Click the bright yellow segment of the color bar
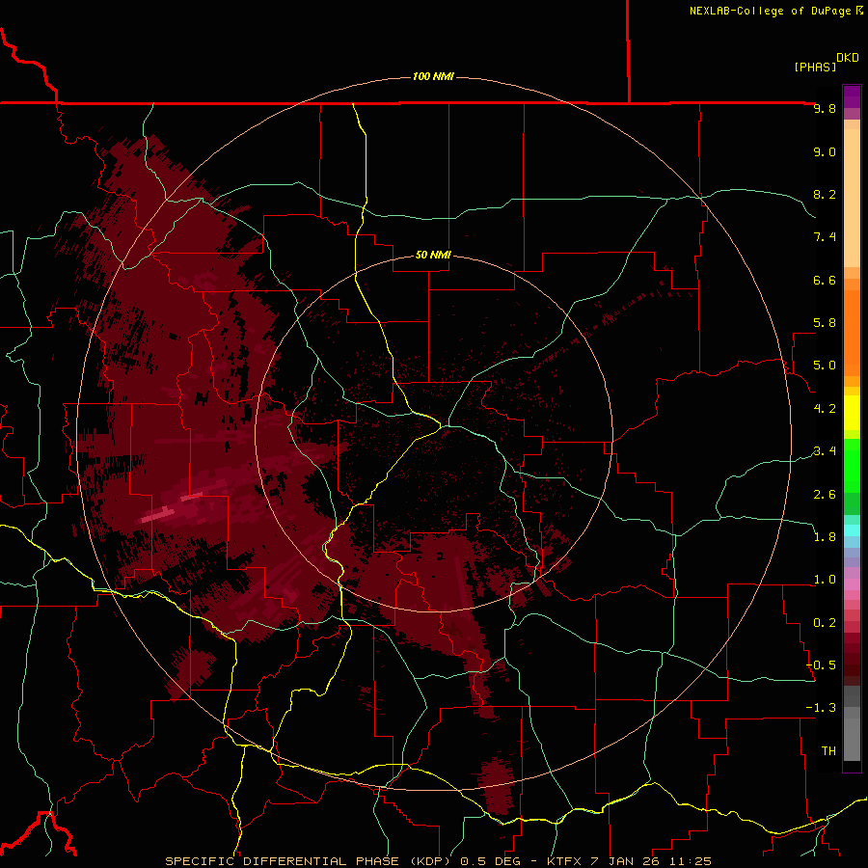The image size is (868, 868). (852, 413)
